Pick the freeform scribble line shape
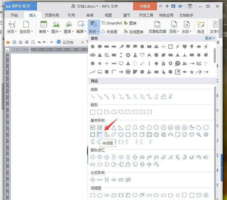Viewport: 227px width, 200px height. (x=170, y=96)
